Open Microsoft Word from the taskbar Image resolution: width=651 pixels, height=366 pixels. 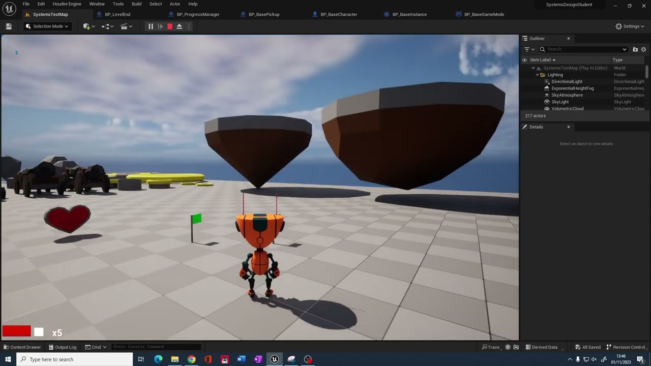tap(241, 359)
